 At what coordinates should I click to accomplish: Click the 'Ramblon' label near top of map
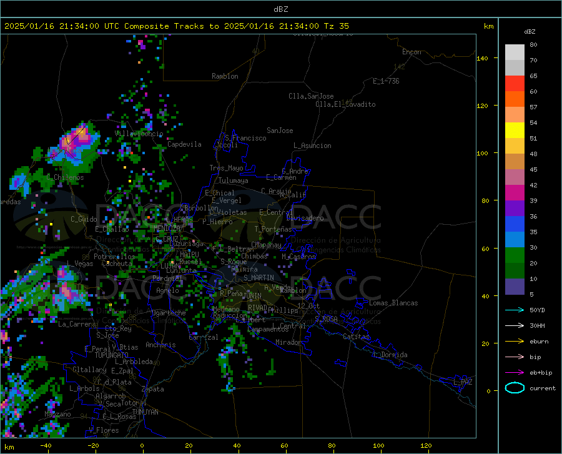(x=225, y=76)
